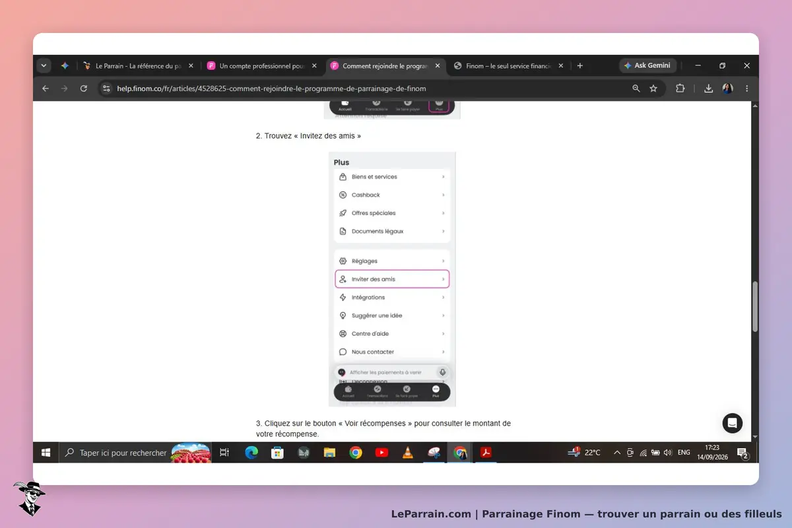
Task: Close the 'Finom – le seul service' tab
Action: pyautogui.click(x=561, y=66)
